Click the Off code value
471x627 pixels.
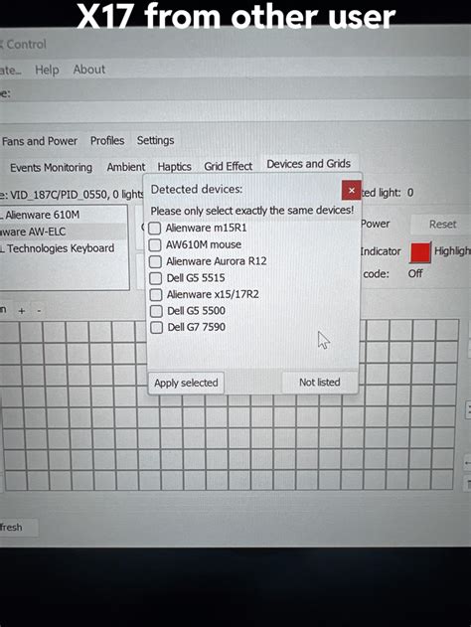pos(415,273)
